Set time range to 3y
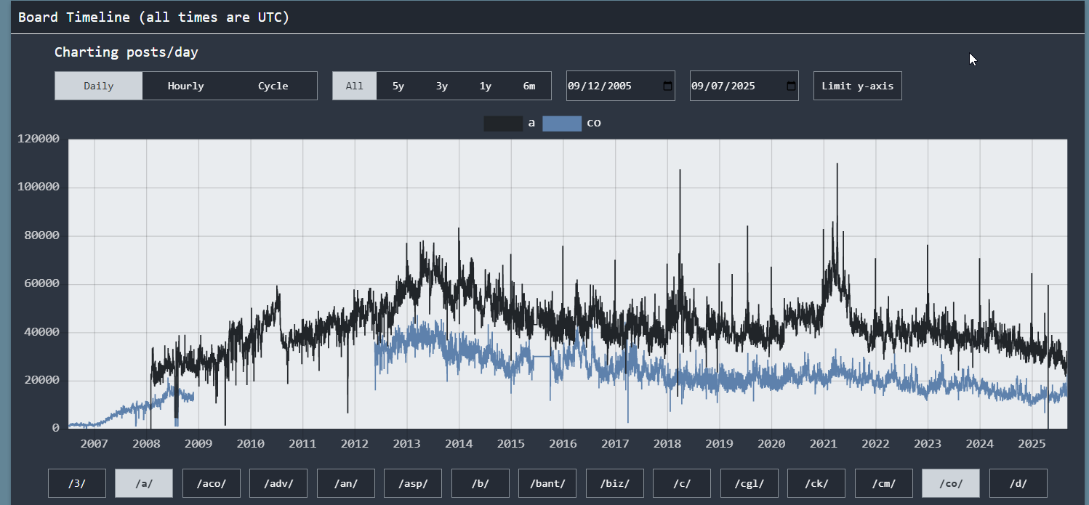The image size is (1089, 505). 441,86
